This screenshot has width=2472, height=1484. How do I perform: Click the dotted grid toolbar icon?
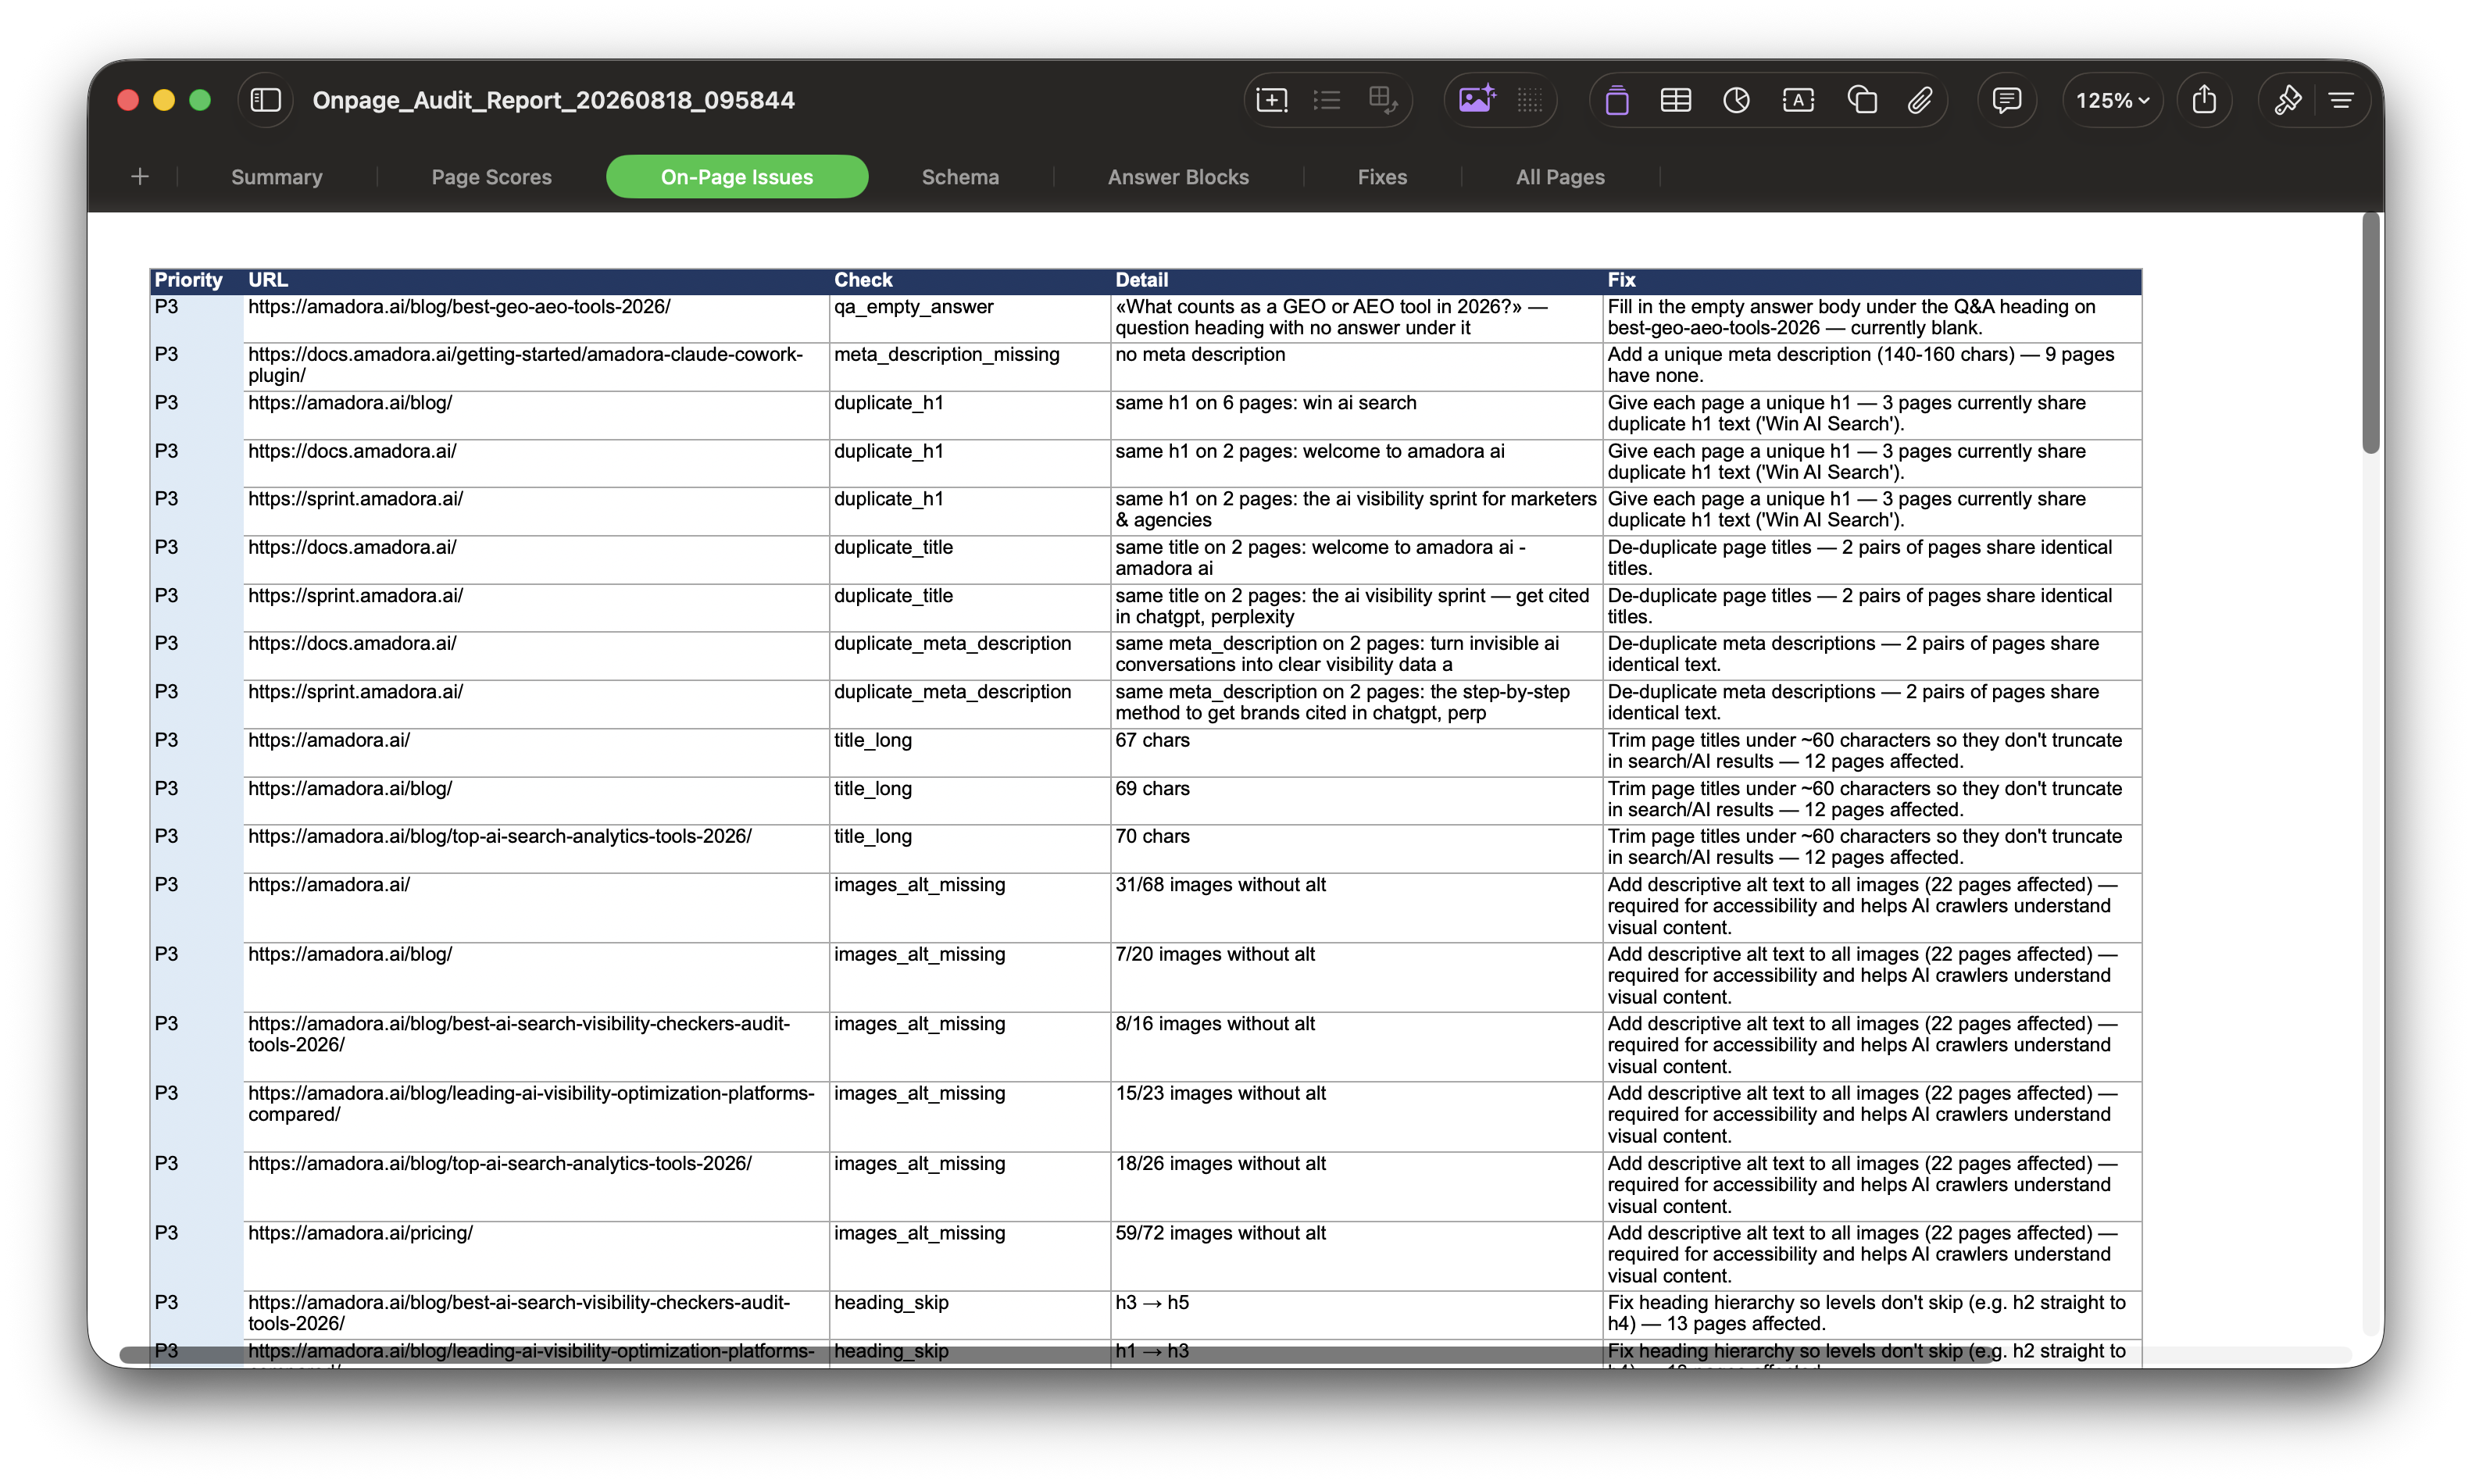point(1530,100)
